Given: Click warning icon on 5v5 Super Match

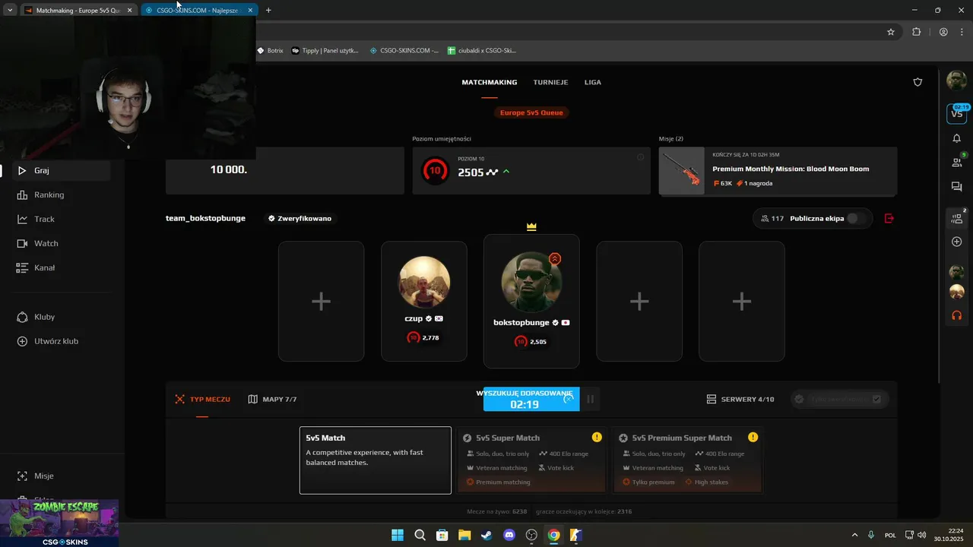Looking at the screenshot, I should point(597,437).
